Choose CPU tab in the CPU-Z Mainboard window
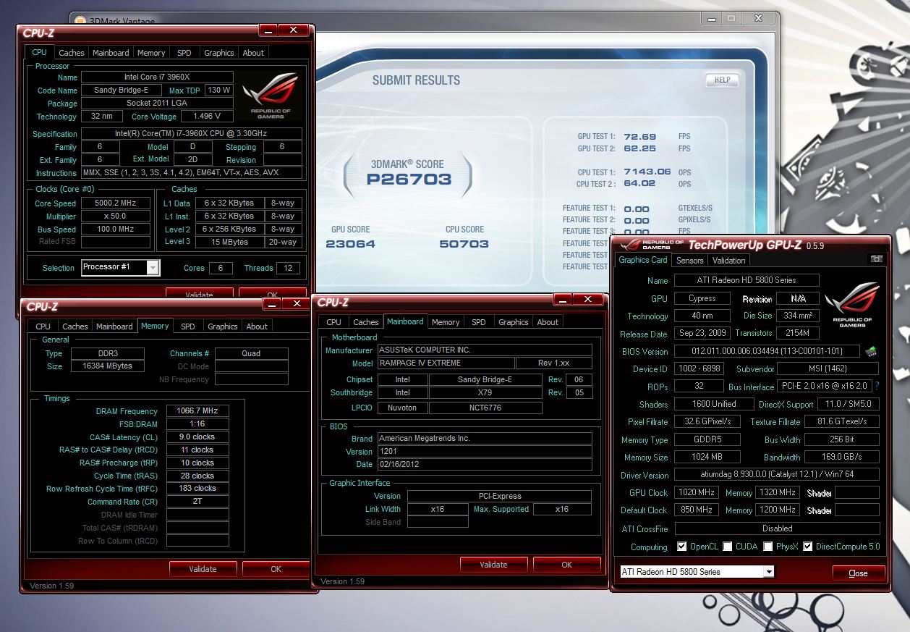The image size is (910, 632). coord(334,322)
